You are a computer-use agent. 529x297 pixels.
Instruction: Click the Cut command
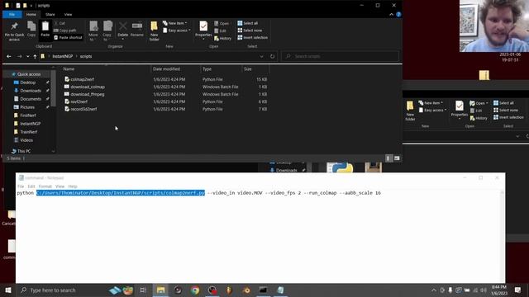coord(60,23)
